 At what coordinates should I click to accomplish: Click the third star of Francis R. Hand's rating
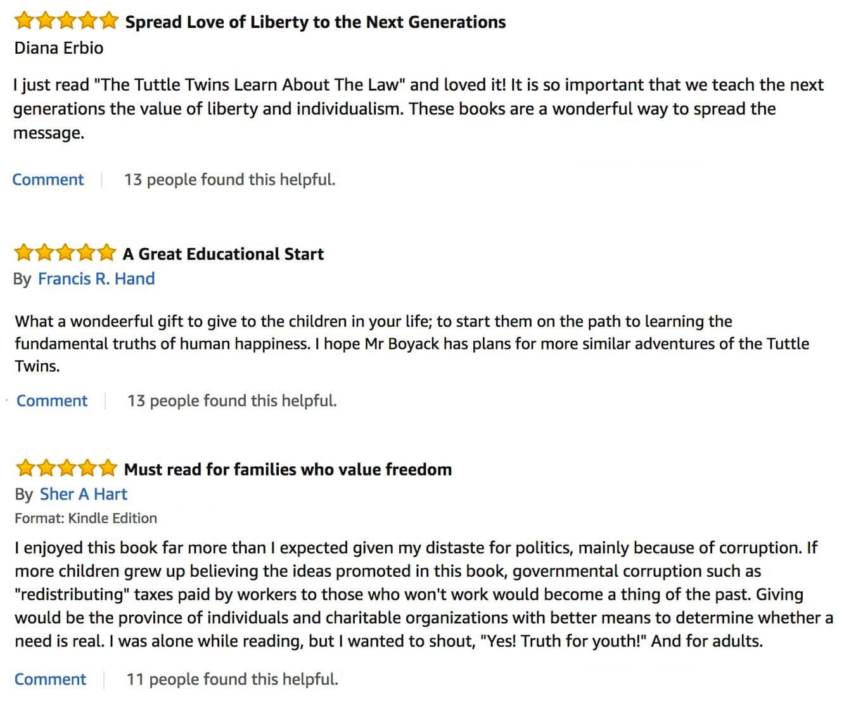[x=65, y=253]
